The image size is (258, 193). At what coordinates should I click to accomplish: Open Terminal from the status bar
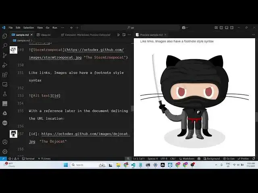[28, 159]
